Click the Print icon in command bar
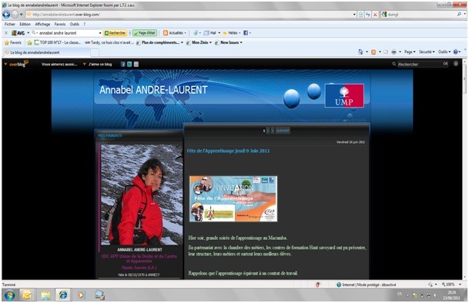The image size is (469, 303). point(394,52)
